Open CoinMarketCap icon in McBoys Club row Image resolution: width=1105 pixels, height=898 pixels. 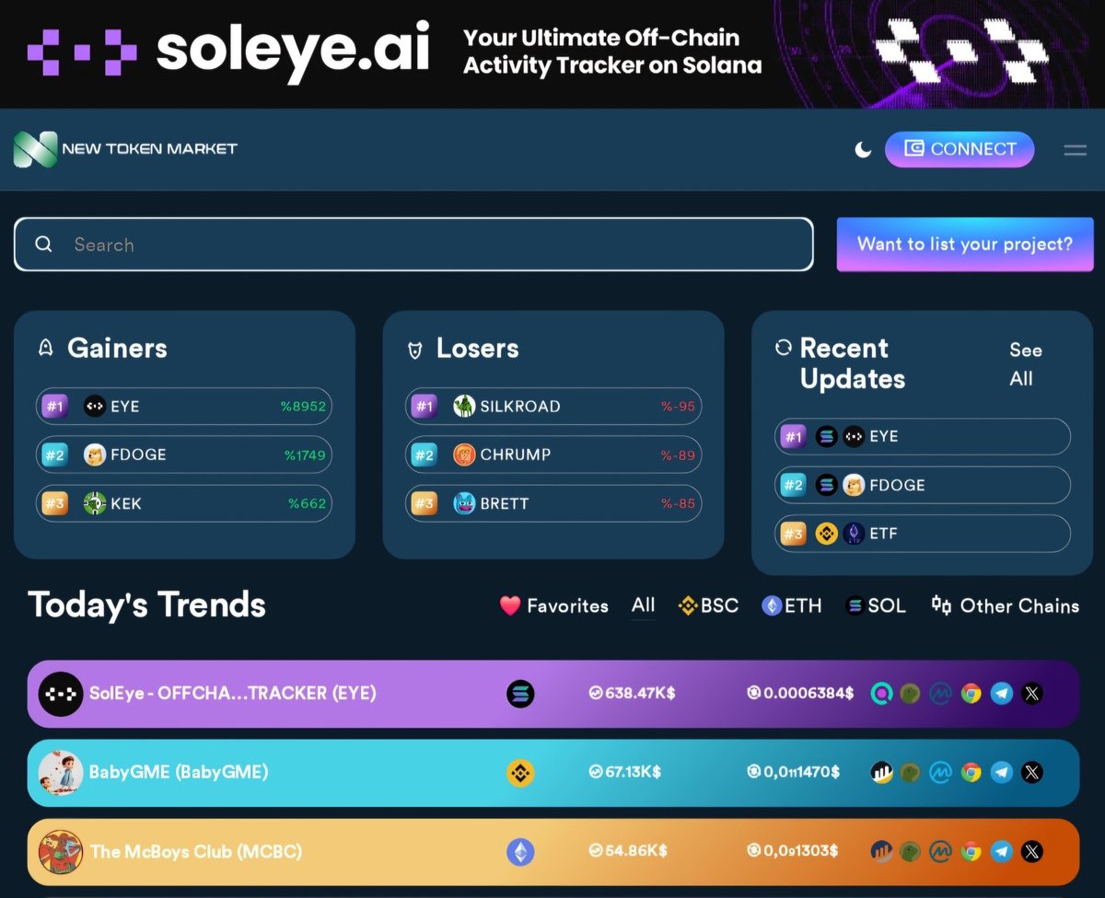[x=940, y=852]
